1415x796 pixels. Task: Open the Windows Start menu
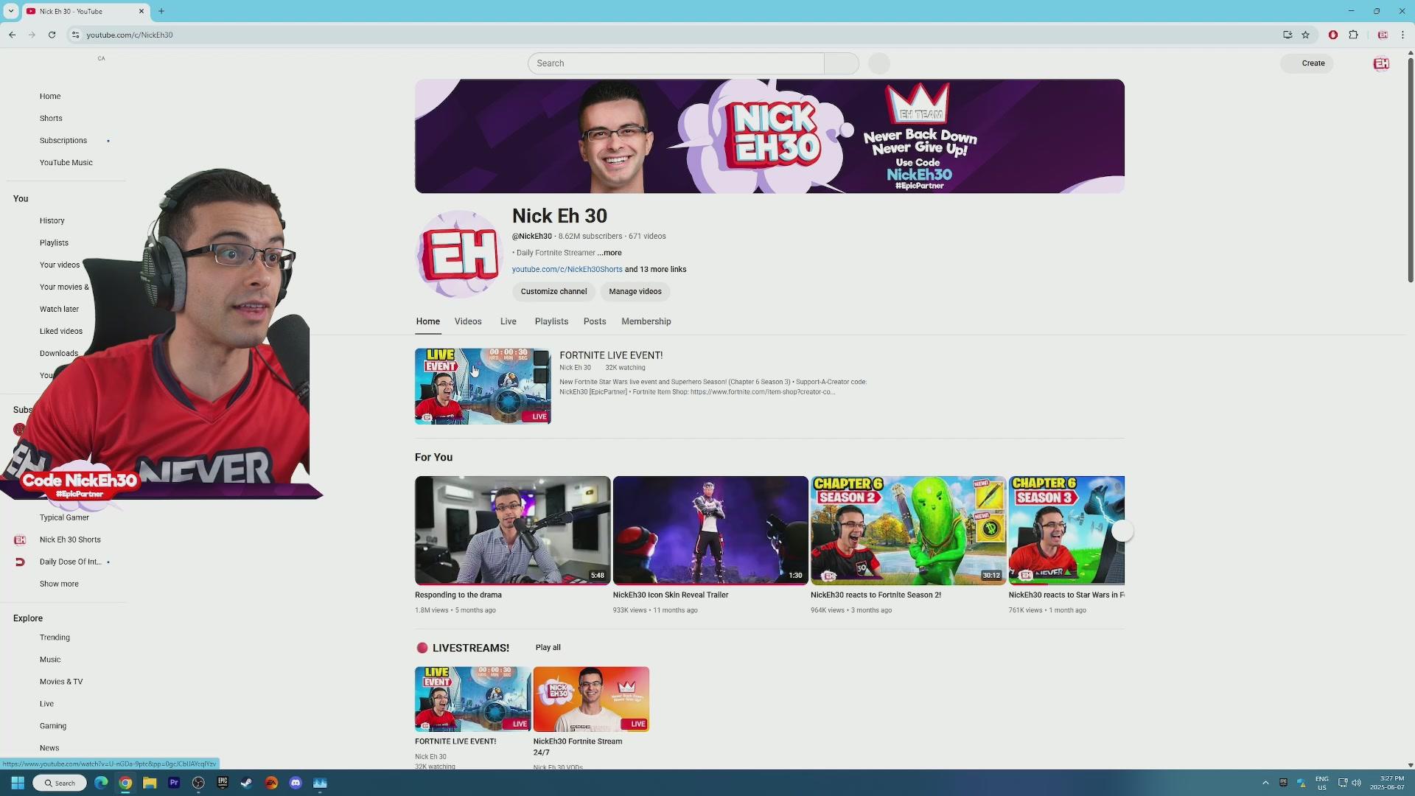point(18,783)
